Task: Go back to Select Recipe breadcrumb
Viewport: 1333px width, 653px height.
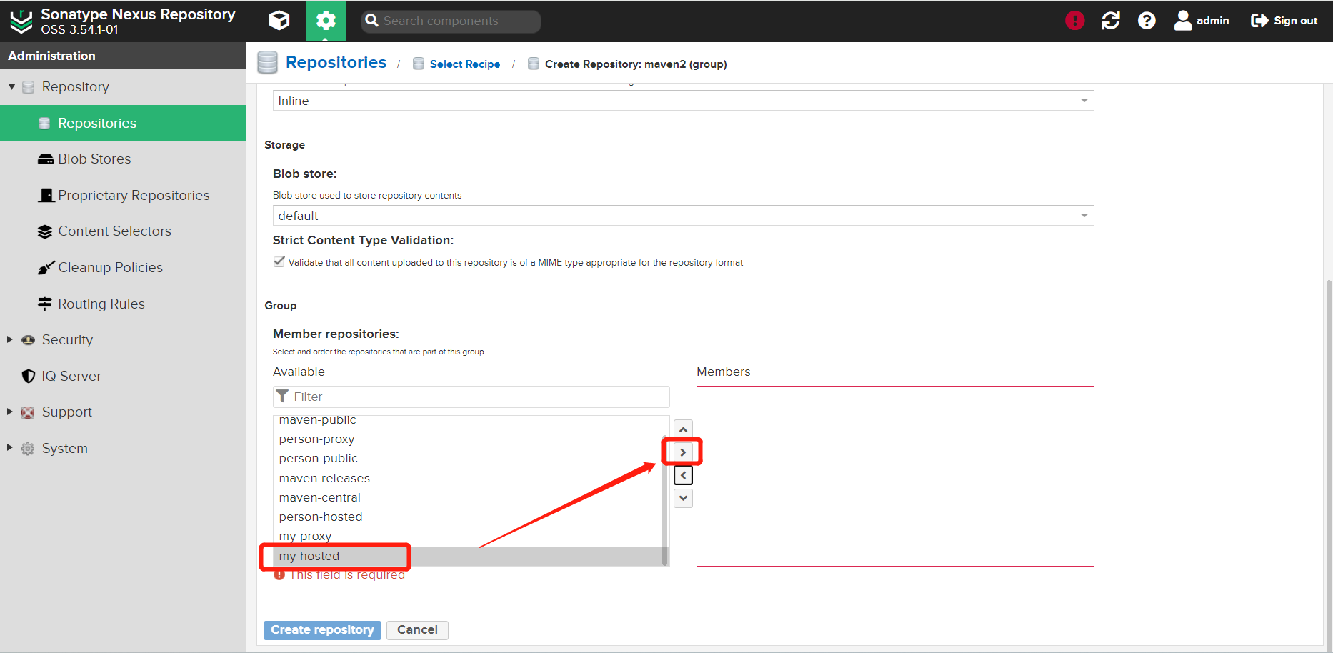Action: point(464,64)
